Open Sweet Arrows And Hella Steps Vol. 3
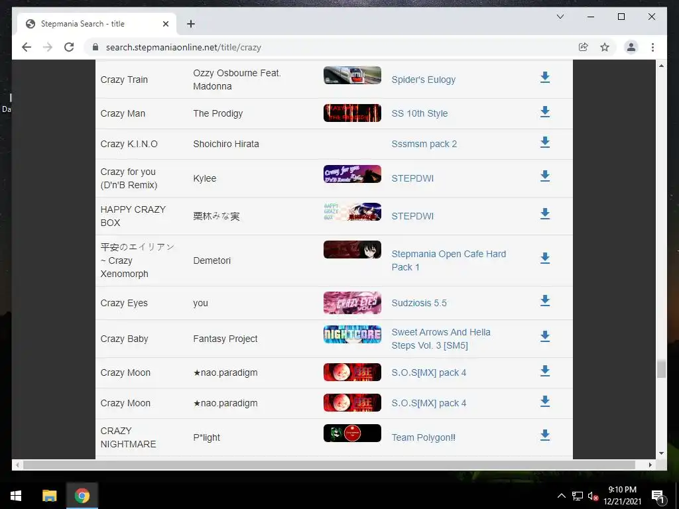This screenshot has width=679, height=509. coord(441,339)
